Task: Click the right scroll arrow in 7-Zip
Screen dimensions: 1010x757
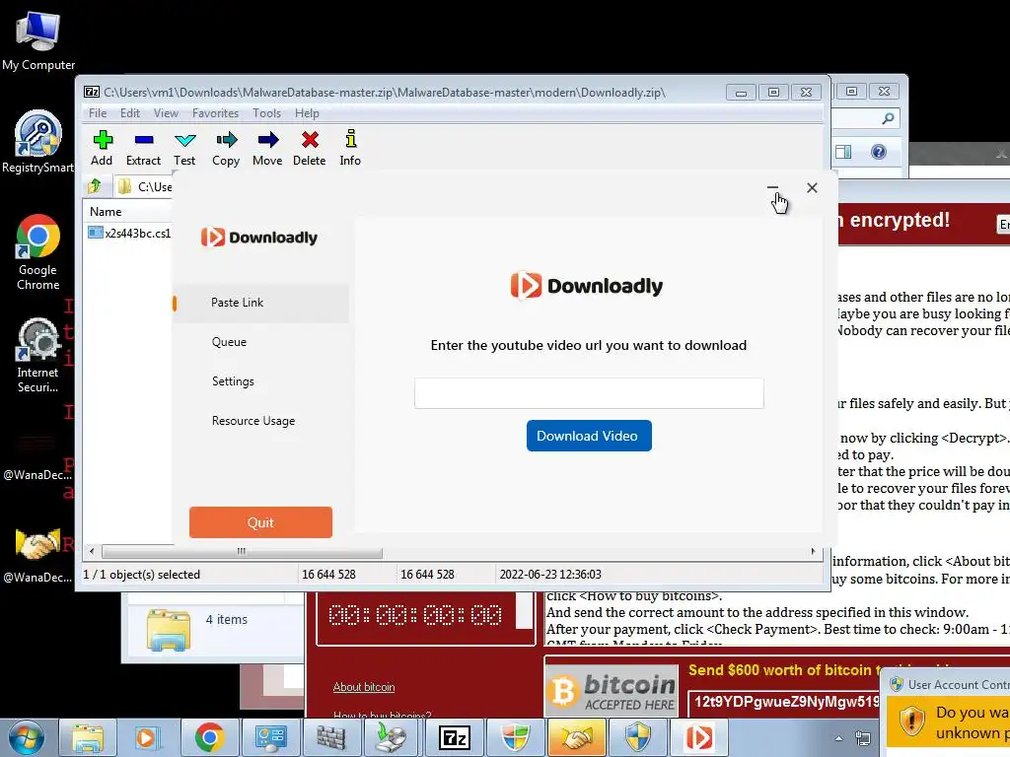Action: click(x=813, y=552)
